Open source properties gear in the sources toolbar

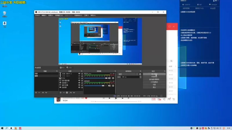tap(67, 92)
